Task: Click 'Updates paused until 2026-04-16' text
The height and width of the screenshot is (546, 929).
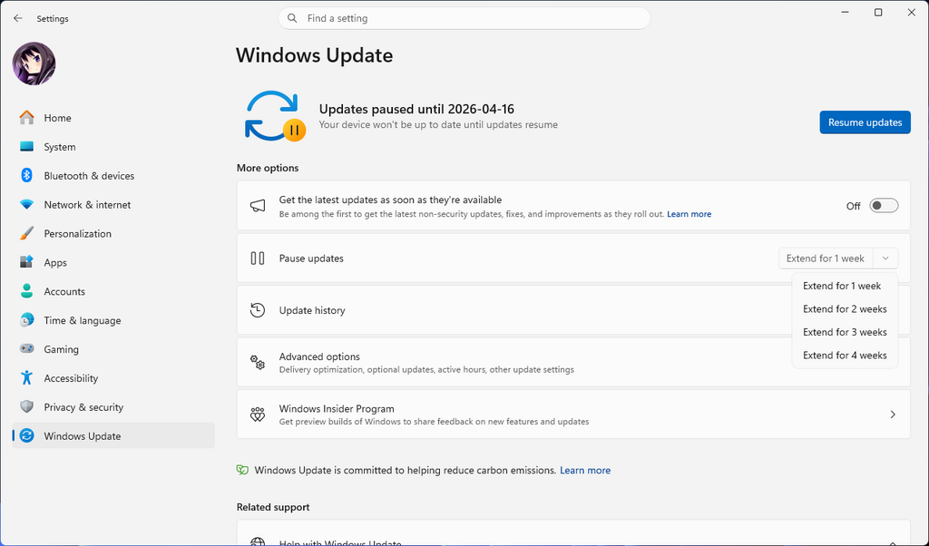Action: [416, 109]
